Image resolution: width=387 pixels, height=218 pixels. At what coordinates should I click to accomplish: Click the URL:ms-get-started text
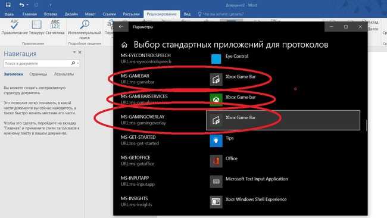pos(140,143)
